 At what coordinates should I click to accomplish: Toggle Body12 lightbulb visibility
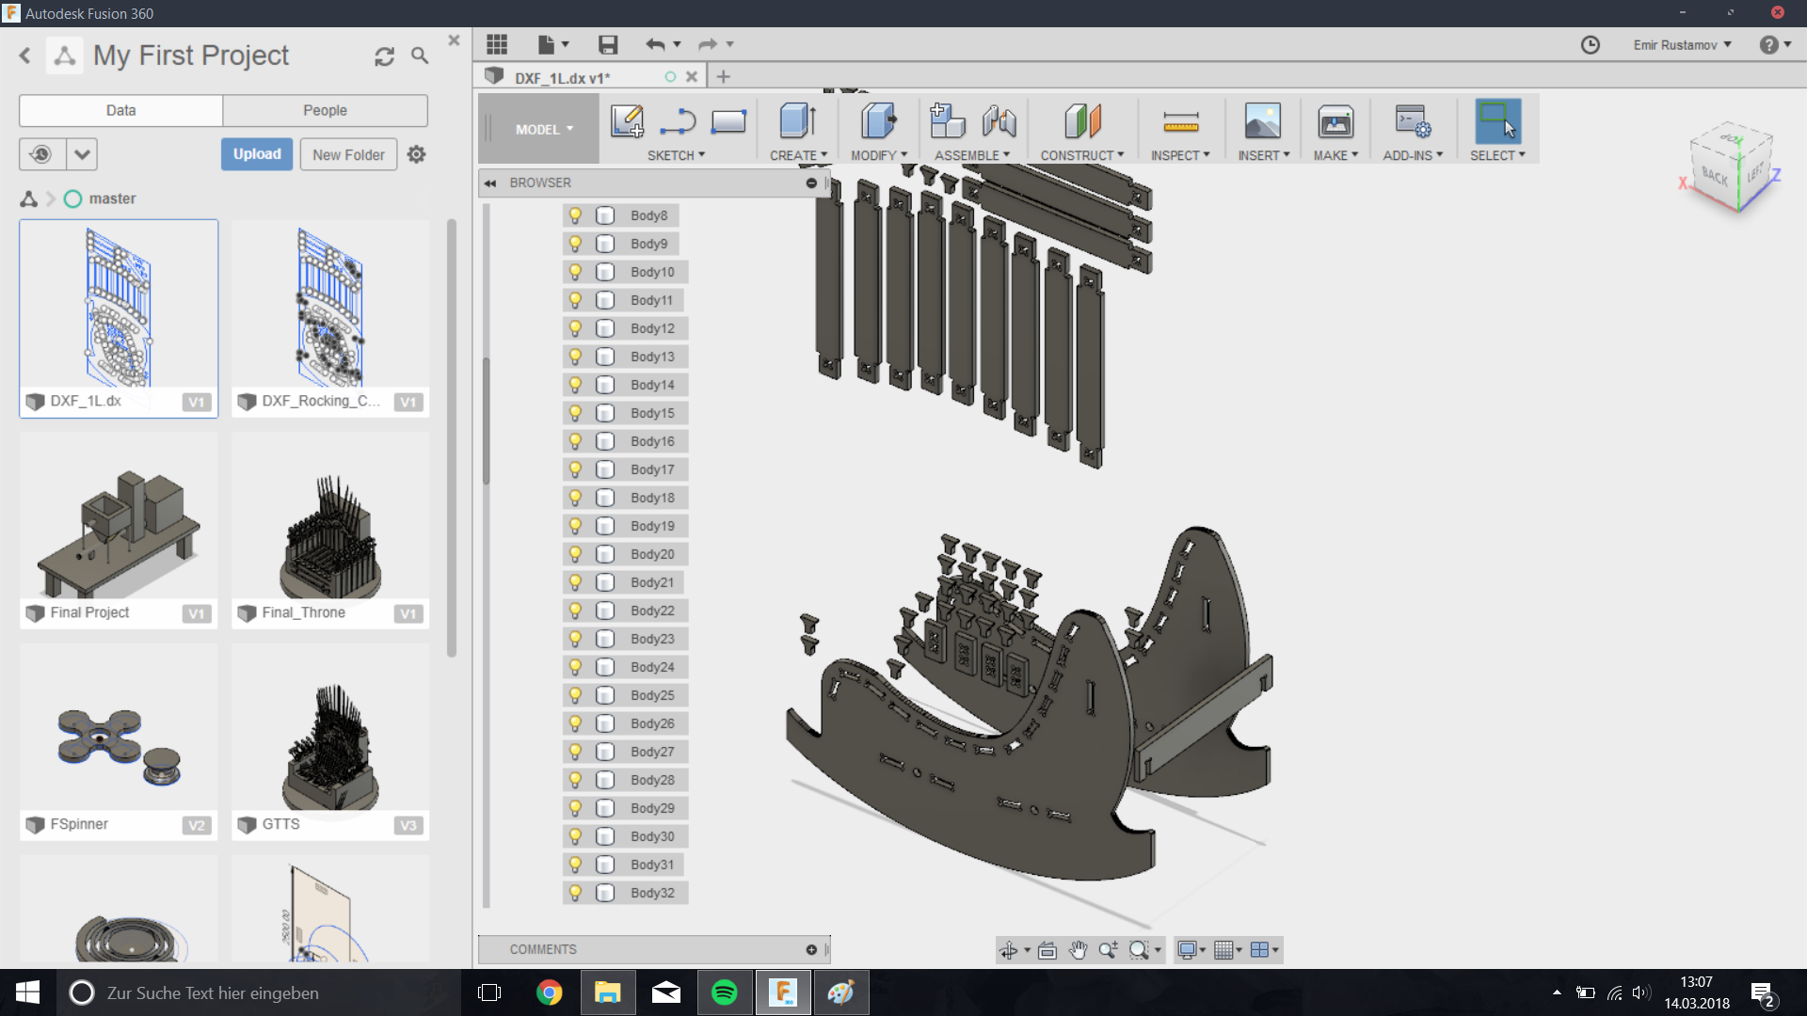point(575,328)
